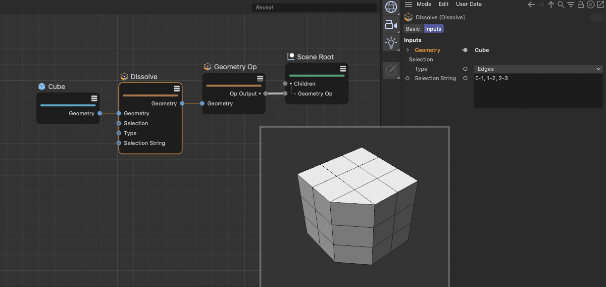Click the Geometry connection indicator beside Cube
The image size is (606, 287).
465,50
